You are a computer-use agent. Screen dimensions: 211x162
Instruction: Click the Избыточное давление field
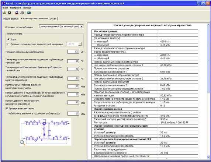tap(73, 114)
